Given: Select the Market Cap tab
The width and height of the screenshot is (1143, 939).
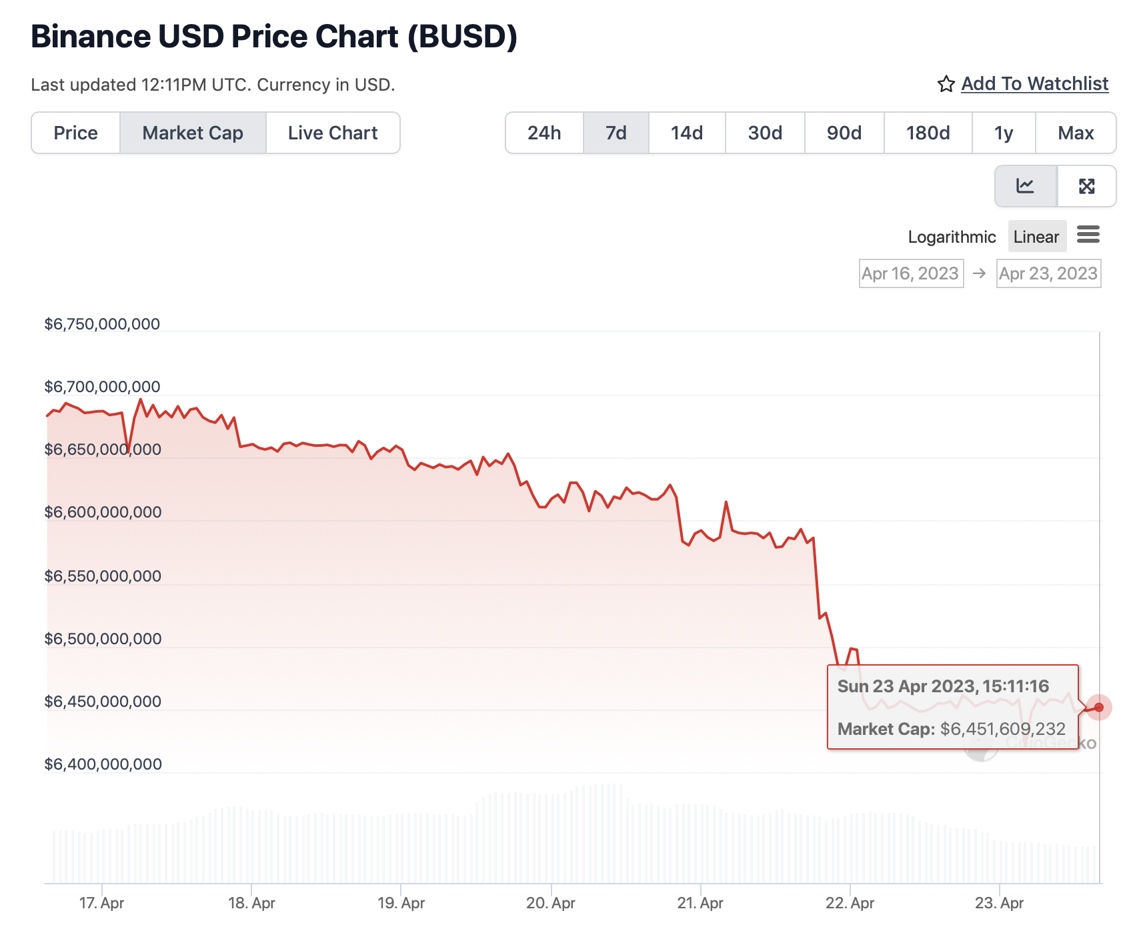Looking at the screenshot, I should click(x=193, y=133).
